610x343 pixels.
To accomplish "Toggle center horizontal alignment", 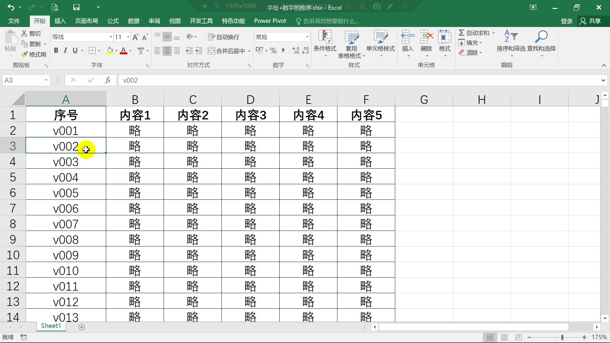I will click(167, 51).
